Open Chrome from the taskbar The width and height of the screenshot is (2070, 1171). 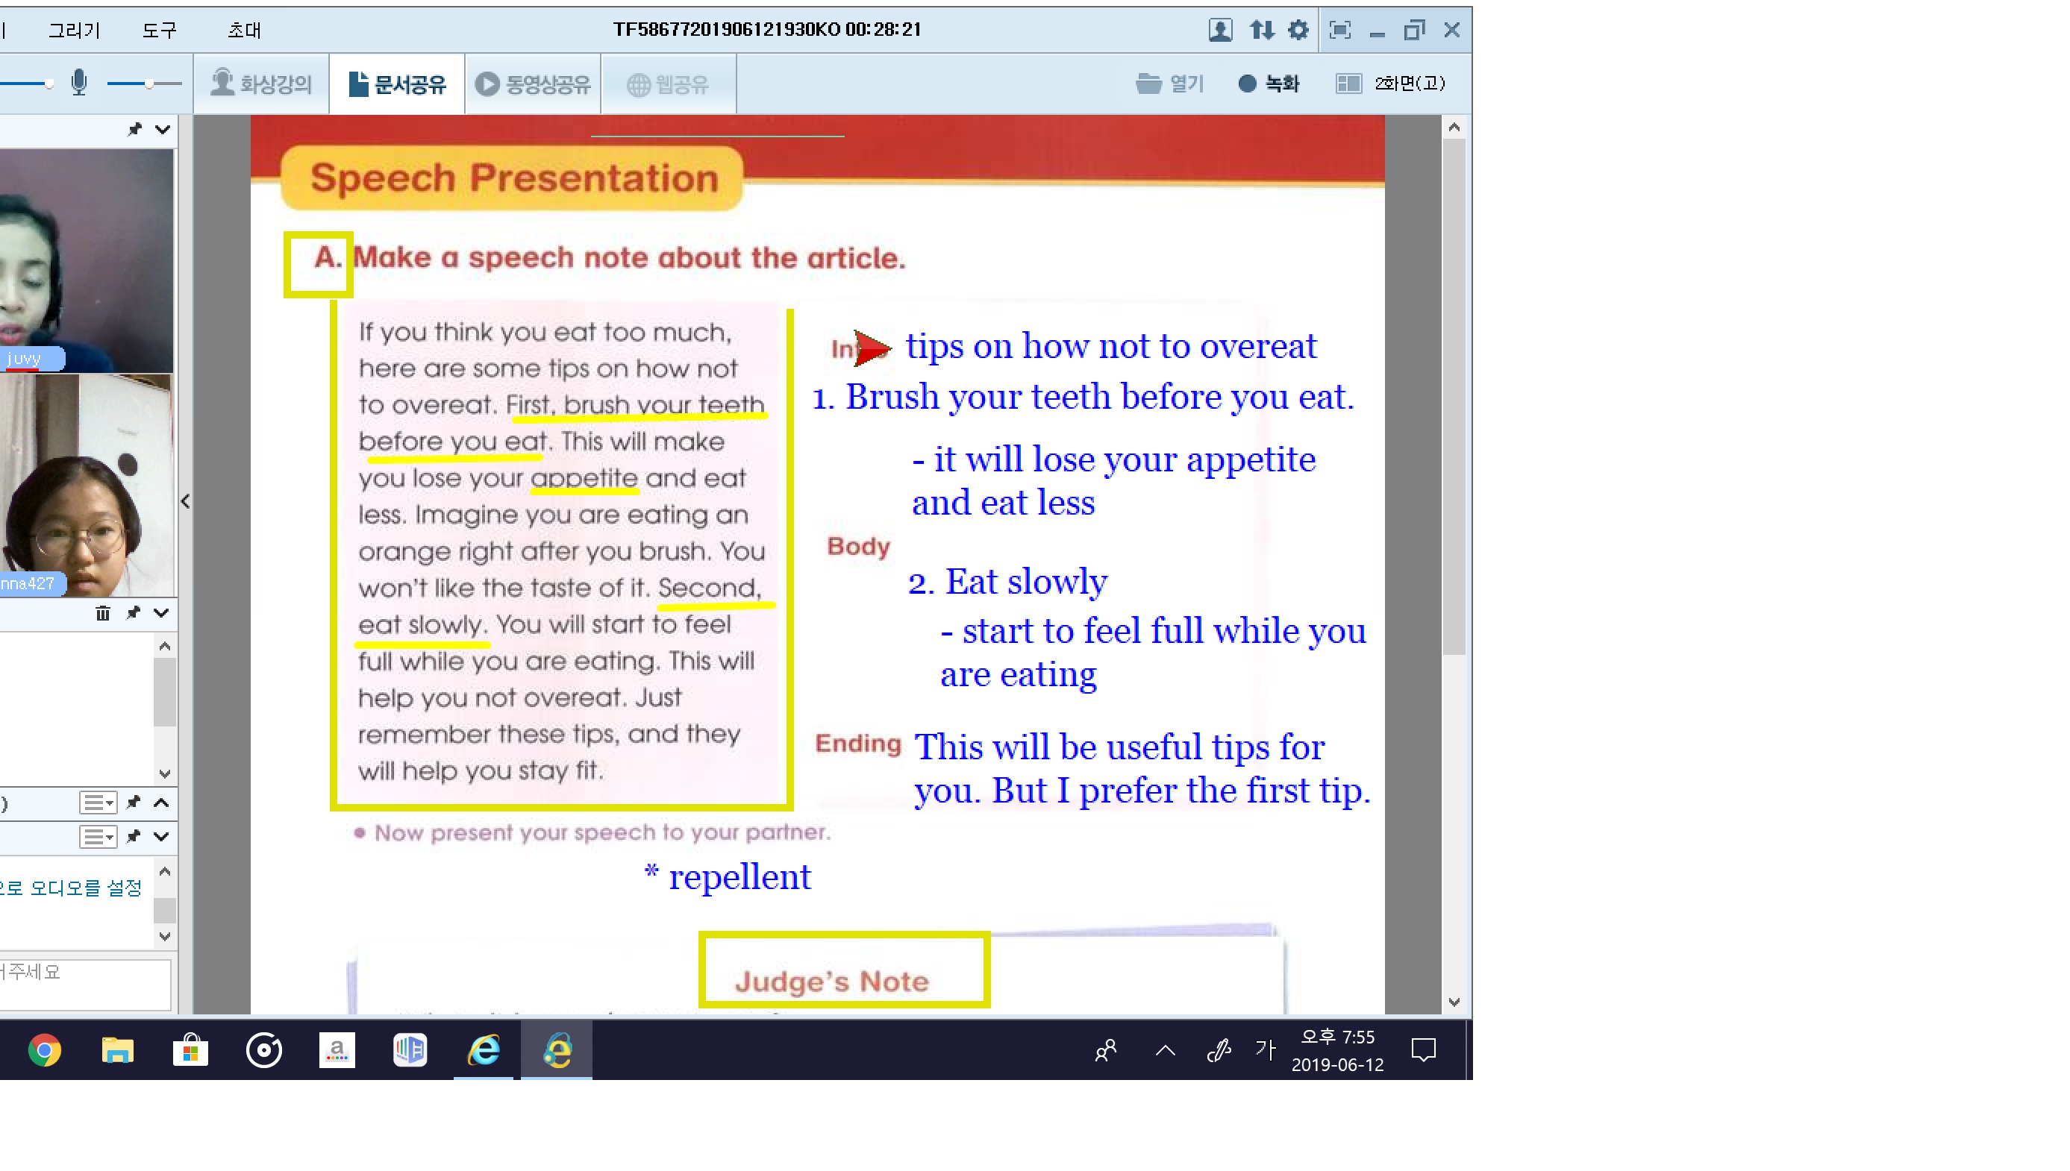point(44,1050)
